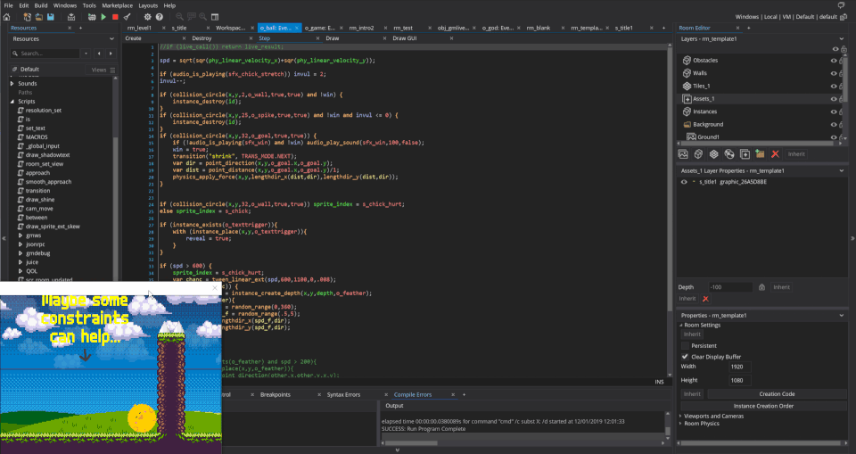856x454 pixels.
Task: Toggle all layers visibility header eye
Action: (x=835, y=49)
